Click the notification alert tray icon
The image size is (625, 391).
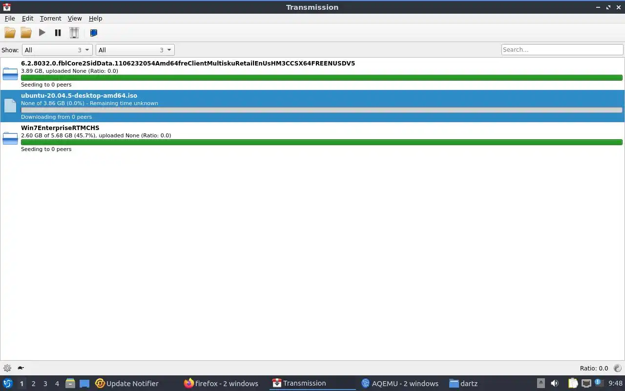click(599, 383)
